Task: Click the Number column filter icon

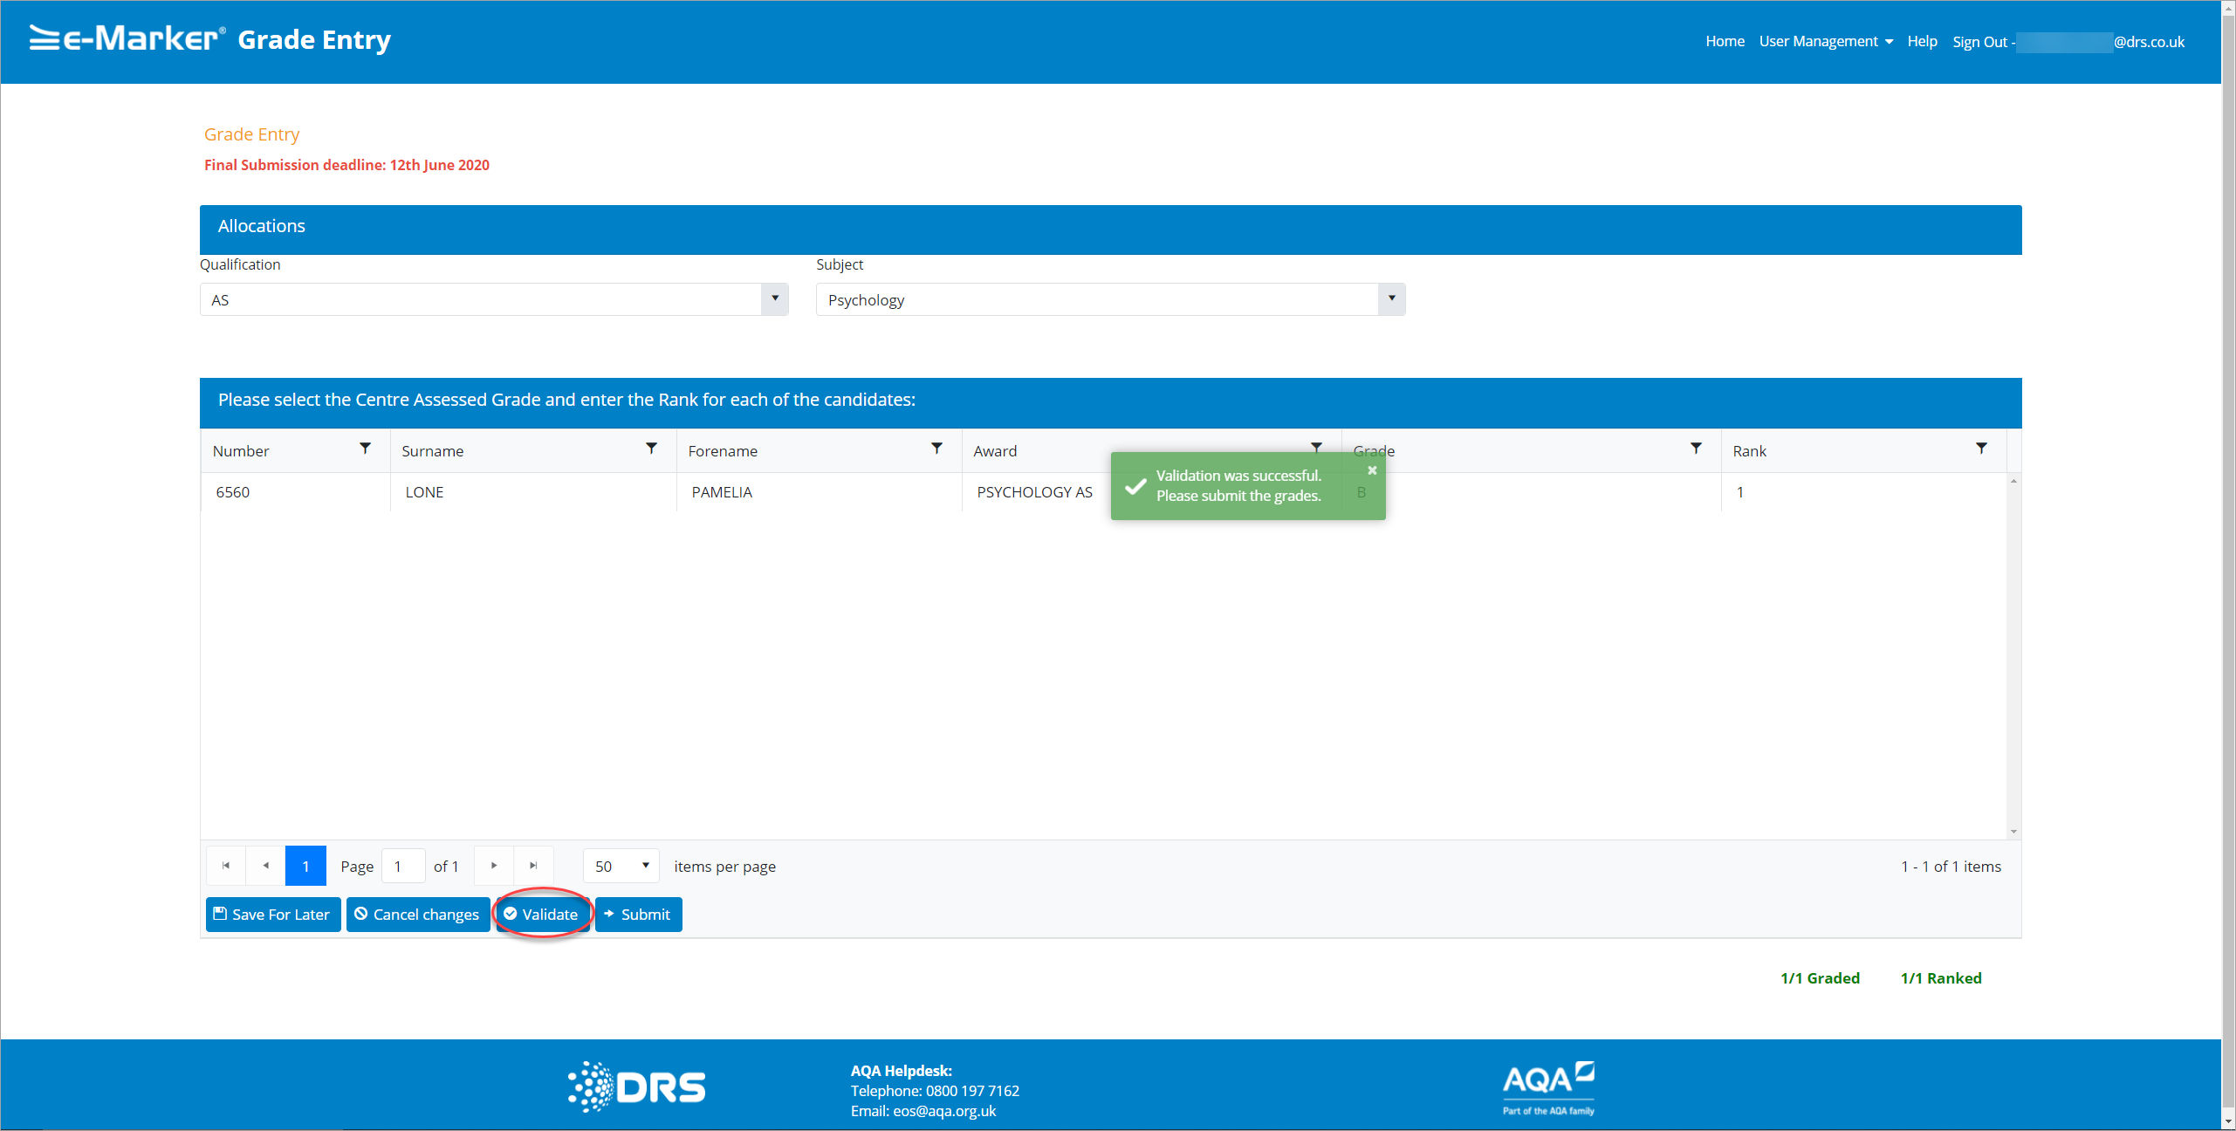Action: point(365,449)
